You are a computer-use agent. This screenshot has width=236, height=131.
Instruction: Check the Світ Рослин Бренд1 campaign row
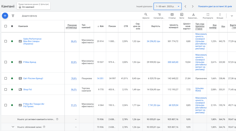pos(6,78)
